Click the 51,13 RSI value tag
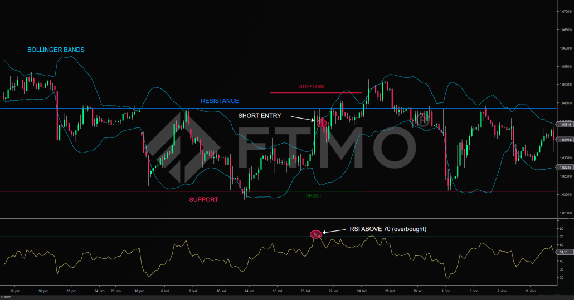Viewport: 574px width, 300px height. pyautogui.click(x=565, y=252)
